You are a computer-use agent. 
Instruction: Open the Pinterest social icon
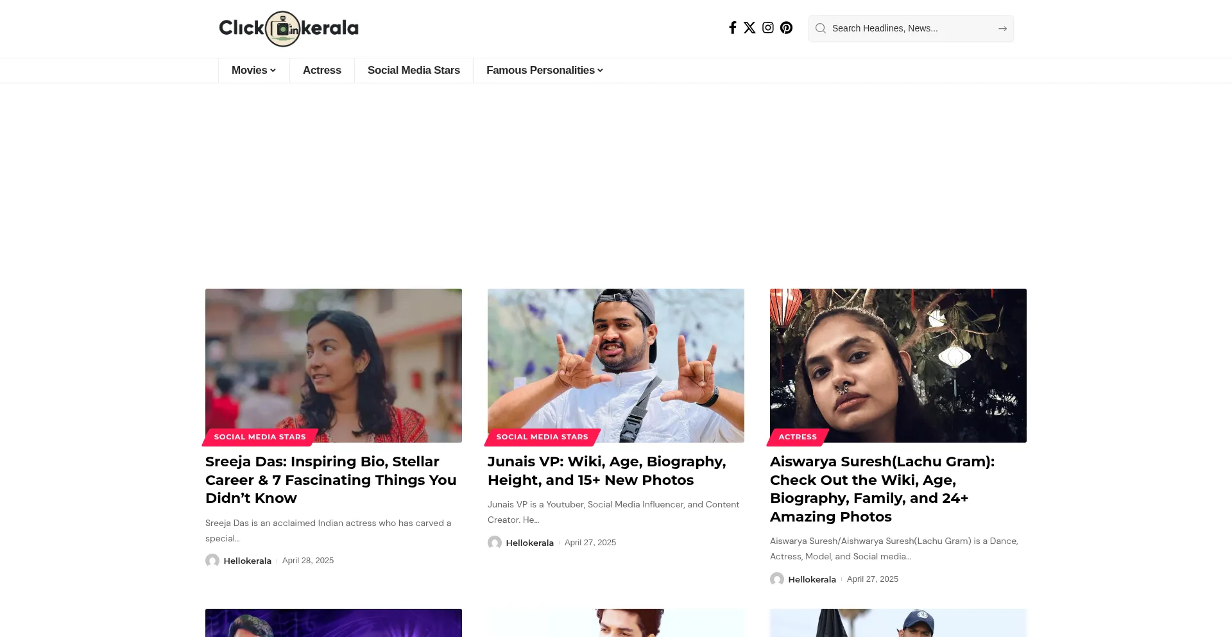787,28
